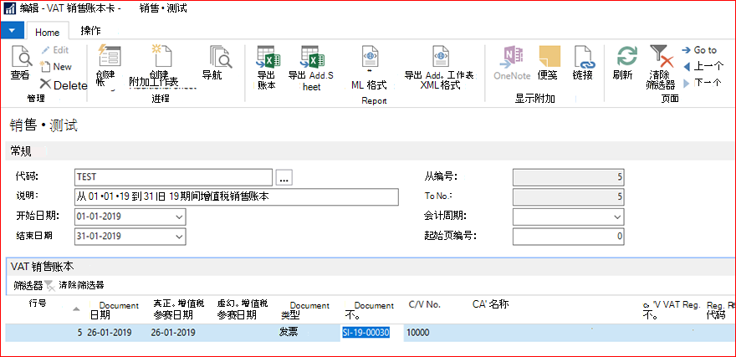Click the CA' 名称 column header

click(490, 304)
